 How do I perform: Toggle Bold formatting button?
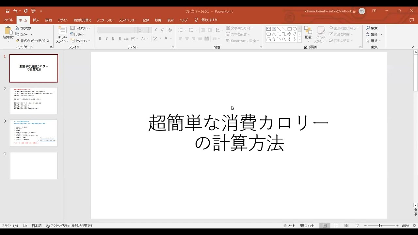[x=100, y=39]
